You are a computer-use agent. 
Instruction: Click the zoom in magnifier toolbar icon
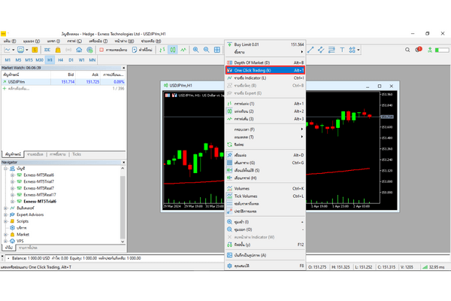[x=195, y=50]
